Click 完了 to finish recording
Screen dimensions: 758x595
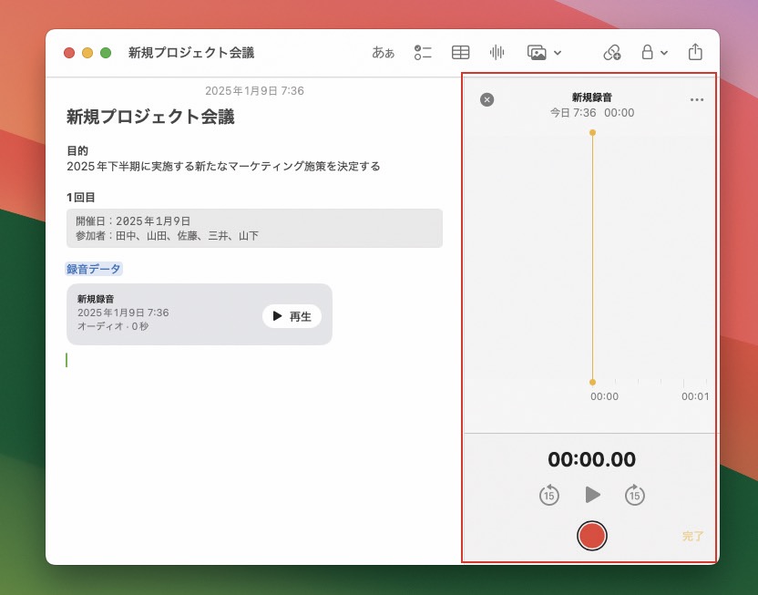point(692,536)
